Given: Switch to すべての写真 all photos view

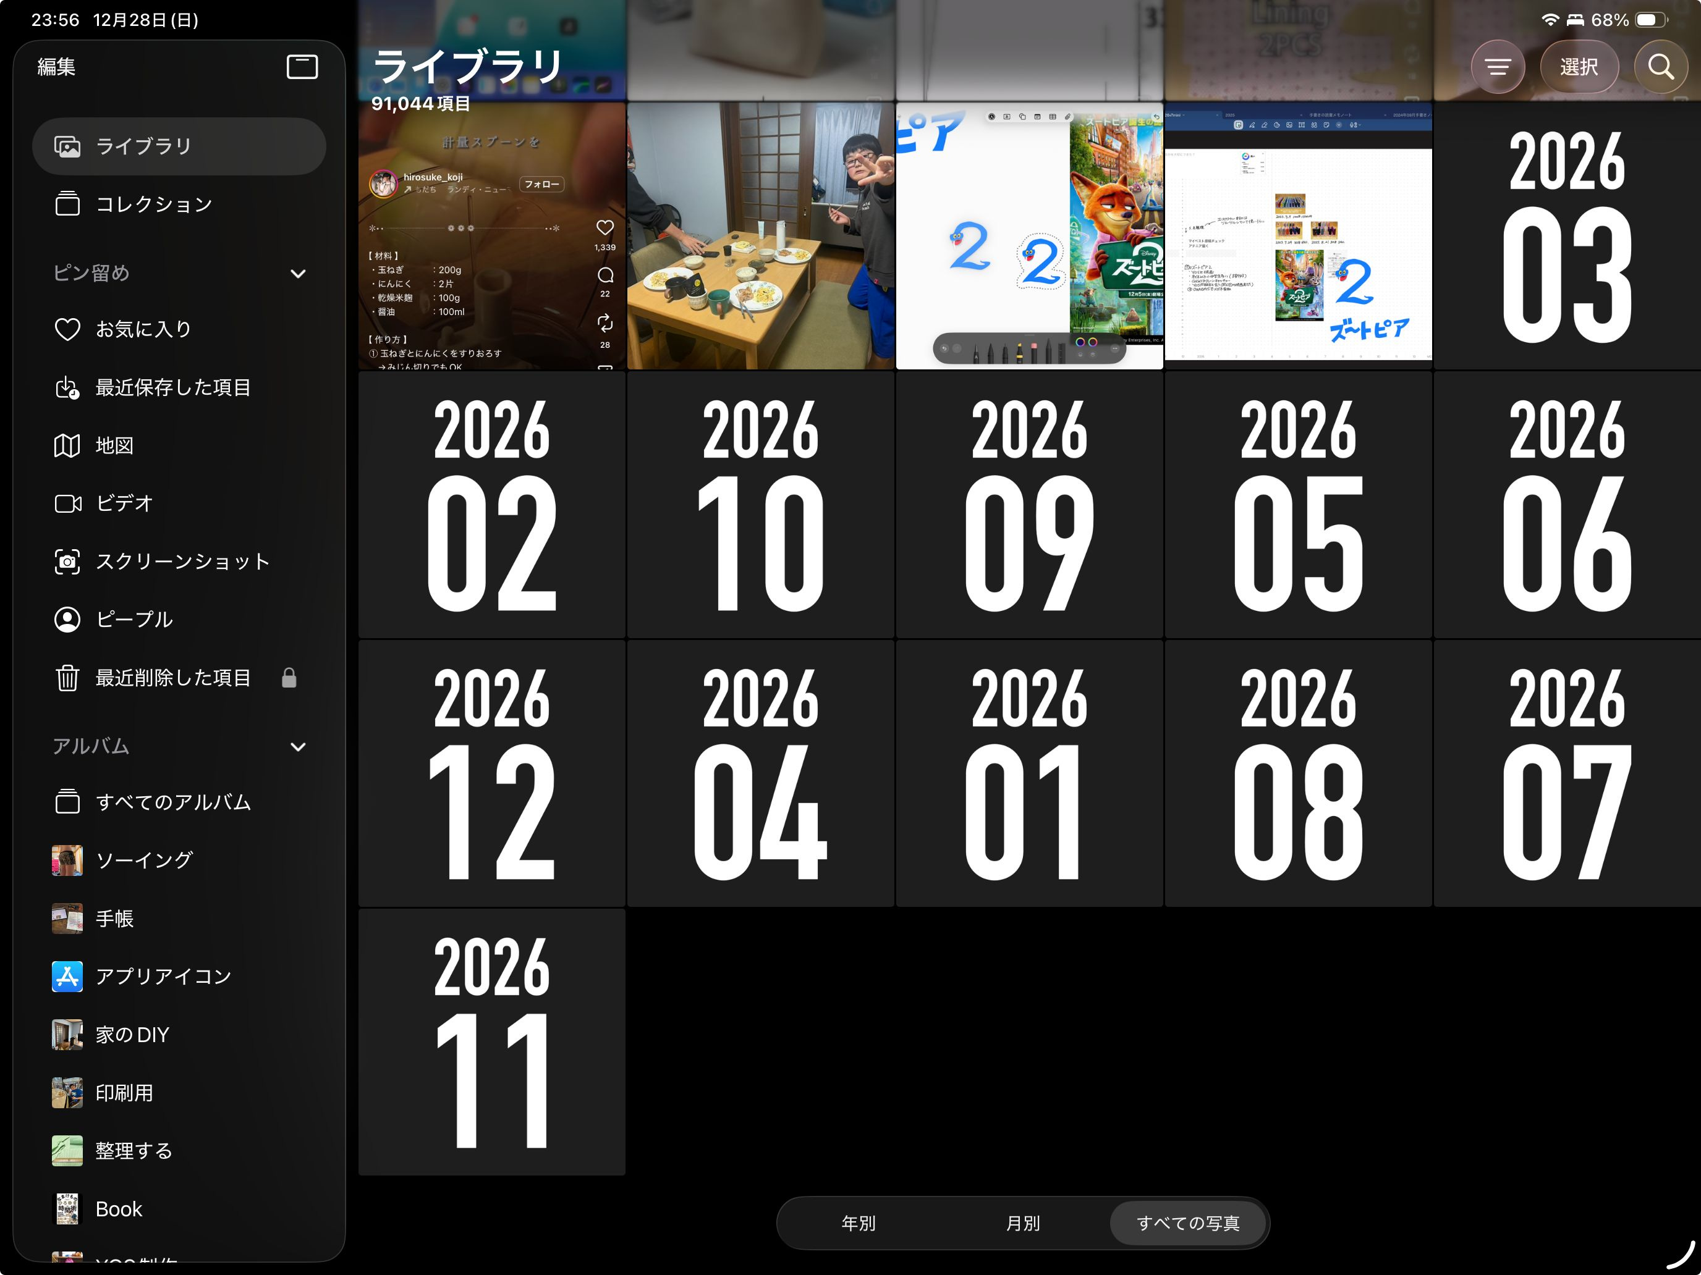Looking at the screenshot, I should 1187,1222.
